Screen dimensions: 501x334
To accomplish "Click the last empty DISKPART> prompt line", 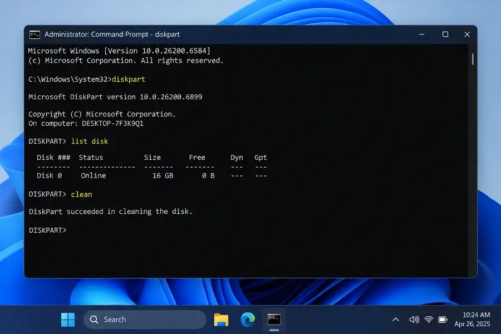I will point(48,230).
